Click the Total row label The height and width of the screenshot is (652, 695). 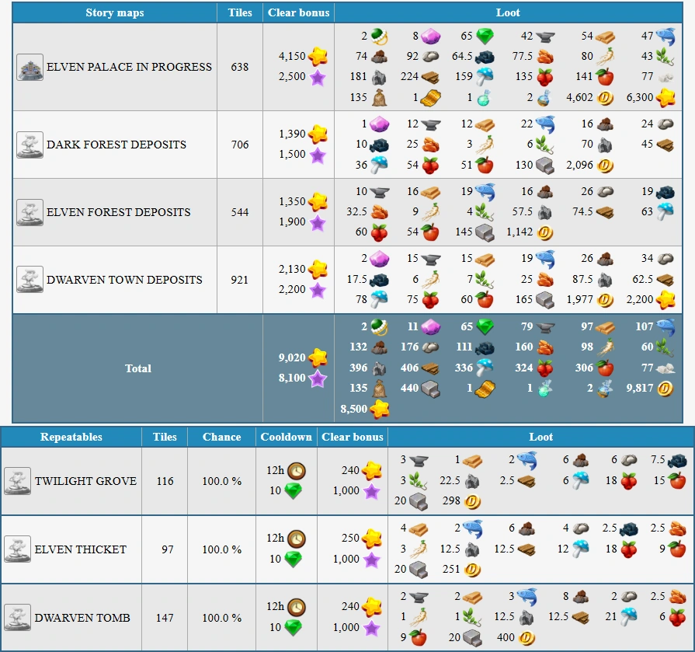(138, 368)
